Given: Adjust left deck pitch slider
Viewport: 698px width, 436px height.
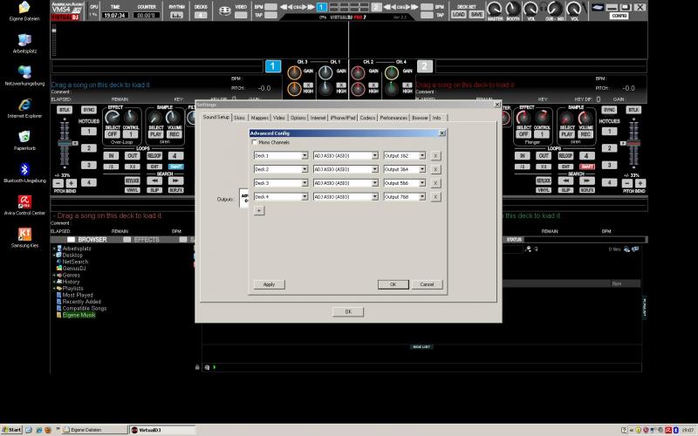Looking at the screenshot, I should [x=65, y=143].
